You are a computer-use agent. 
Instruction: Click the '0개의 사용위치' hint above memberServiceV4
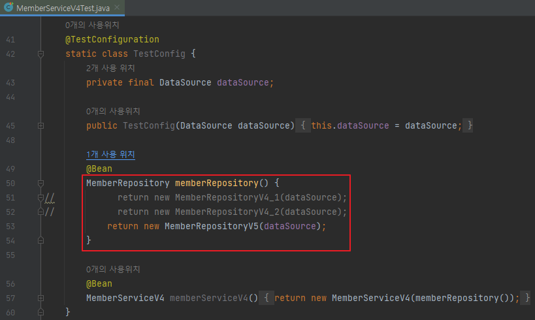113,269
